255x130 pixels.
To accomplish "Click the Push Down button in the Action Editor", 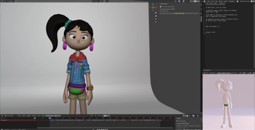I will click(x=50, y=116).
